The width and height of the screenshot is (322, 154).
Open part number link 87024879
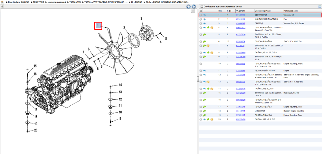(x=240, y=42)
